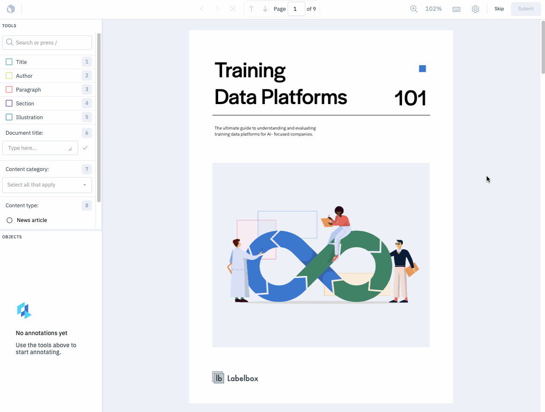Go to previous data row arrow

click(202, 9)
